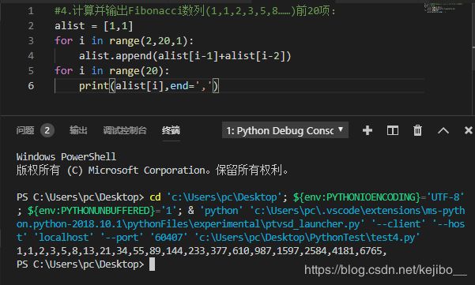Select the 终端 tab

171,130
